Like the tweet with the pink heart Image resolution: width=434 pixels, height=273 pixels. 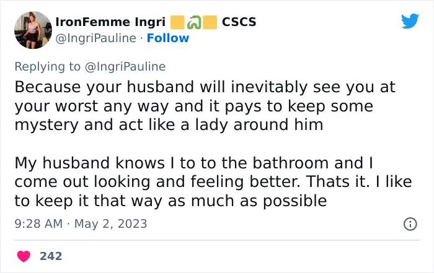pyautogui.click(x=24, y=256)
